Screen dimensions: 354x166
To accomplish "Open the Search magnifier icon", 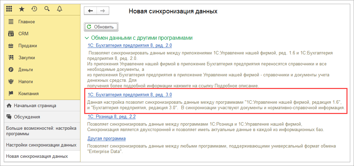I will [x=47, y=9].
